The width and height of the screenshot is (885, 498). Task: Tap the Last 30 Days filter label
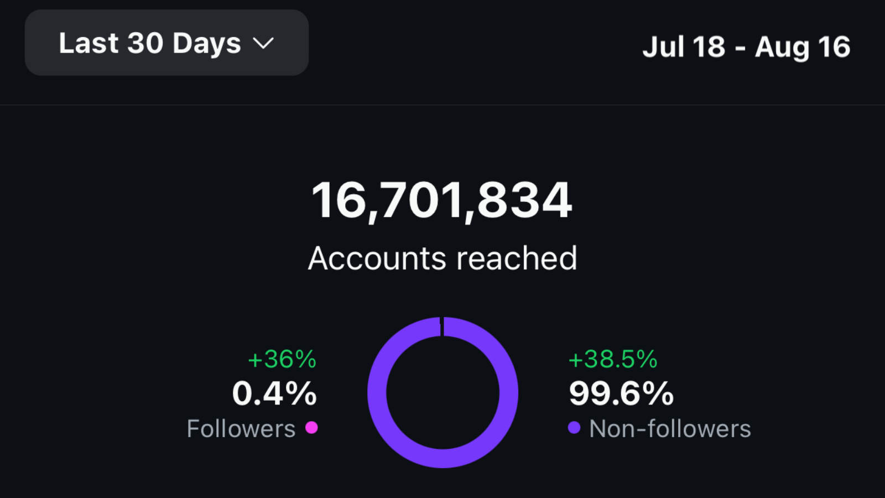click(x=150, y=43)
